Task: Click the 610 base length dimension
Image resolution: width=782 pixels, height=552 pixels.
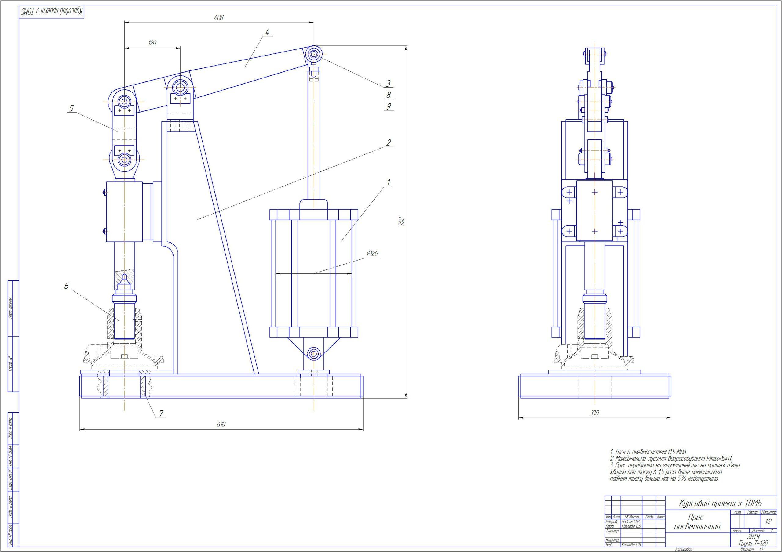Action: point(221,424)
